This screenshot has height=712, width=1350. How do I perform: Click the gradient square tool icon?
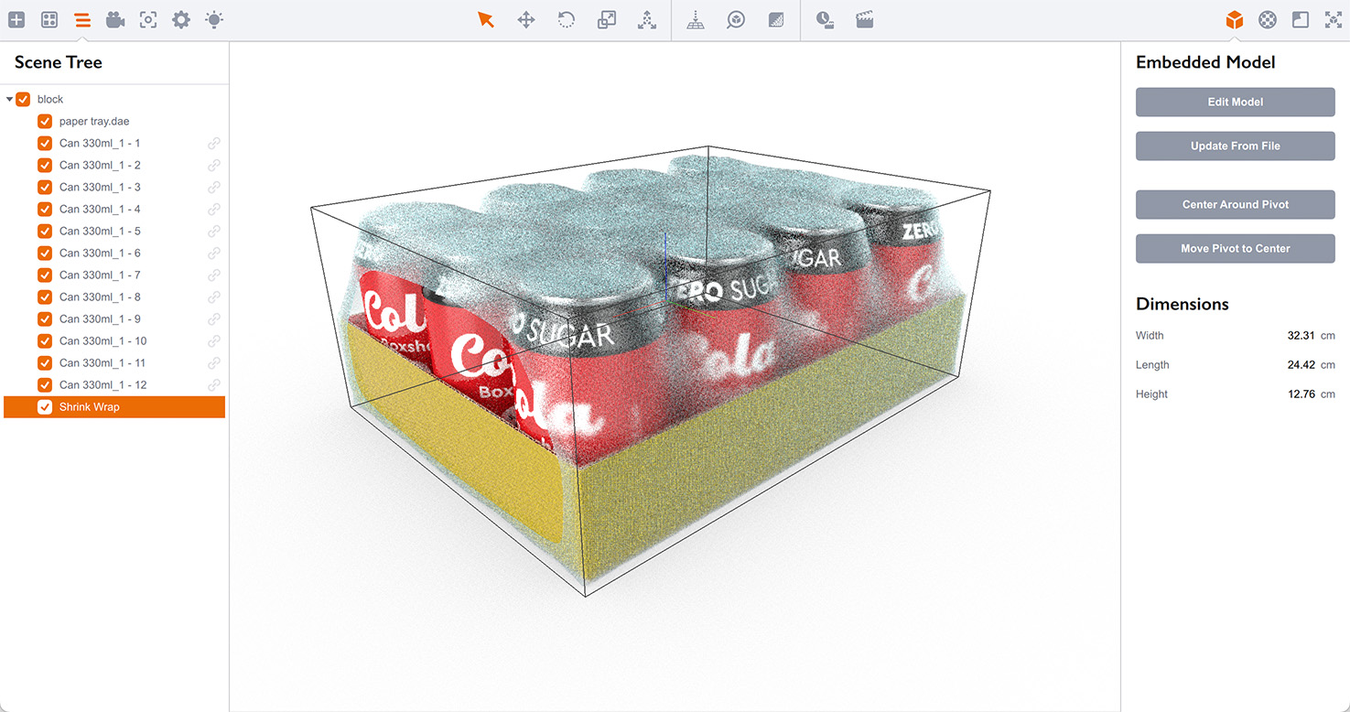pyautogui.click(x=776, y=19)
